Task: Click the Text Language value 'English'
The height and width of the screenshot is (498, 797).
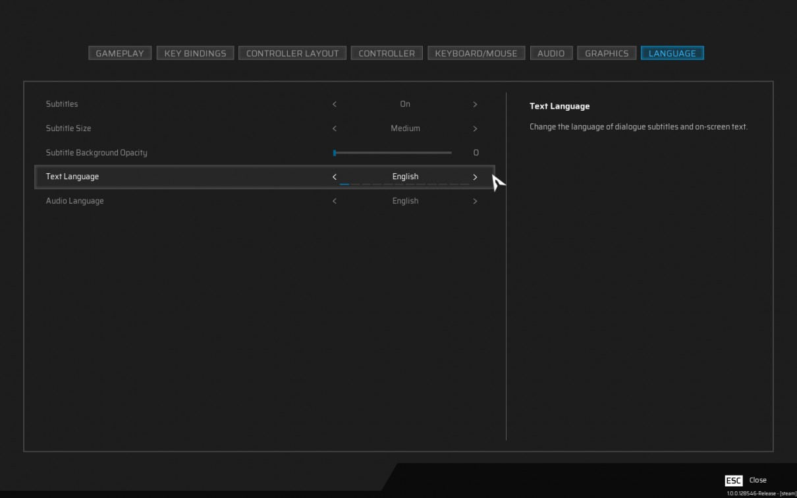Action: [x=405, y=177]
